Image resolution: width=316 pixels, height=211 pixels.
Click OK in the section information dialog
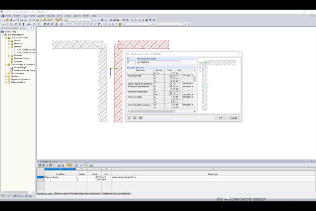[220, 118]
